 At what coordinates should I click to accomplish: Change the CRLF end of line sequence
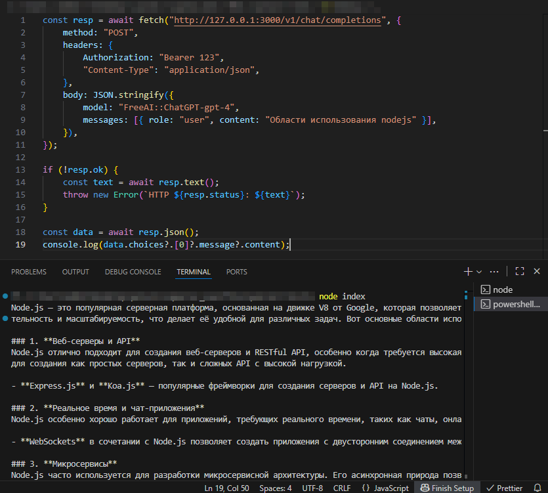341,488
